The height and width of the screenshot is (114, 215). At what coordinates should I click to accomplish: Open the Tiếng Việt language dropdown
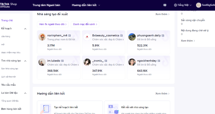(x=183, y=5)
